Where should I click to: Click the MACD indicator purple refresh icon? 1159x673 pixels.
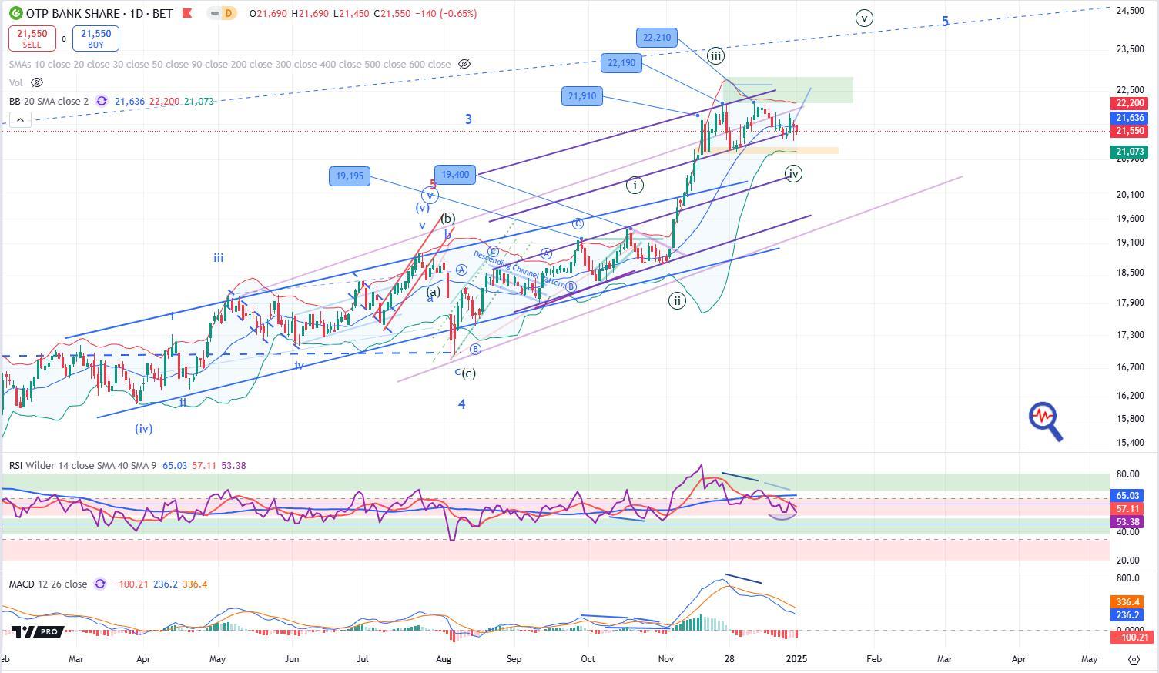click(x=99, y=584)
